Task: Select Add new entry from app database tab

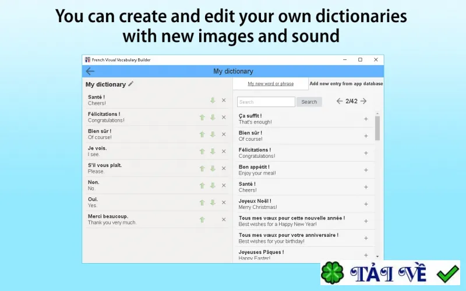Action: 346,84
